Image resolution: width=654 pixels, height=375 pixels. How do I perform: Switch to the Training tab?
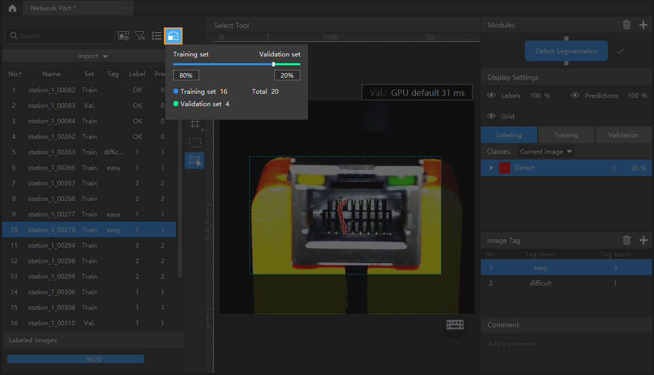pos(565,135)
